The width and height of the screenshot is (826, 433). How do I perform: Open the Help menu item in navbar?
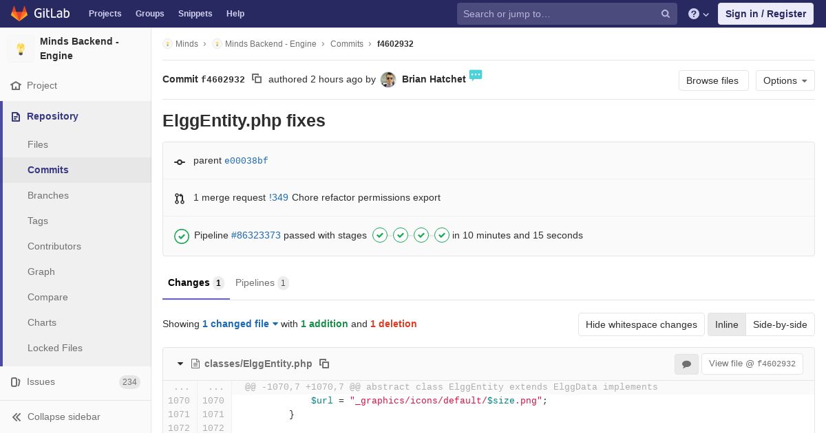pos(235,14)
